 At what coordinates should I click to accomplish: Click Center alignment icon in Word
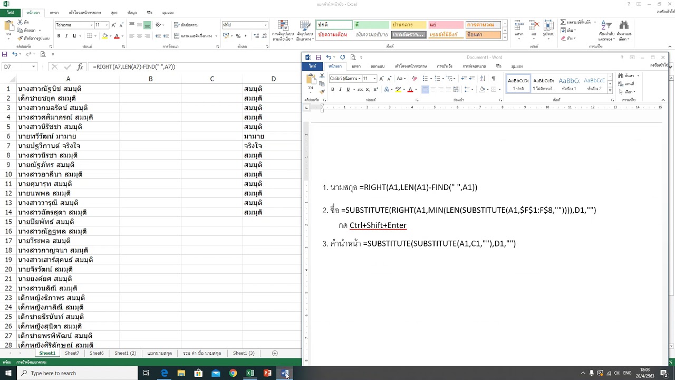pos(433,90)
